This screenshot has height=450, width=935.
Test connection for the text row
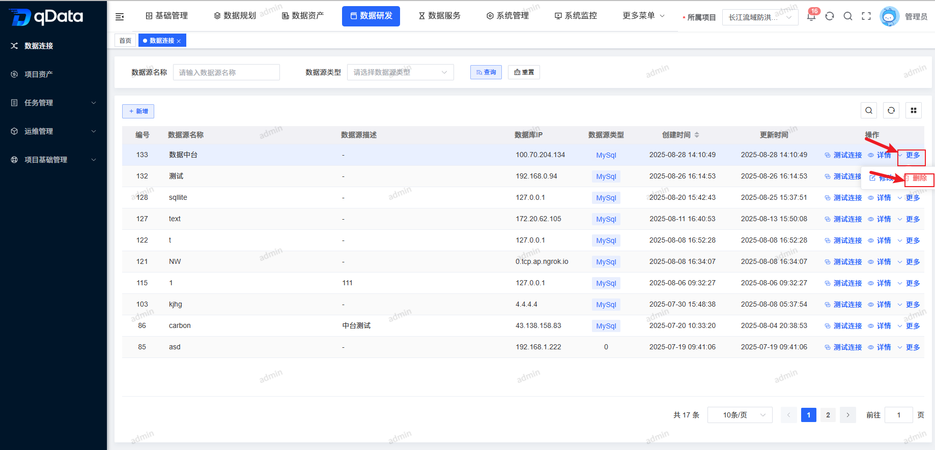843,219
